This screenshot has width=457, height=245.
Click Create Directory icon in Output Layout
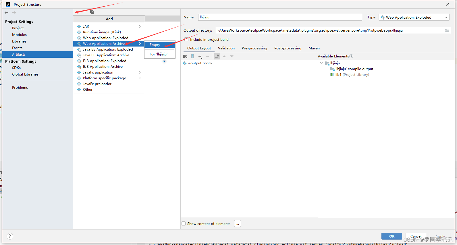(x=185, y=56)
